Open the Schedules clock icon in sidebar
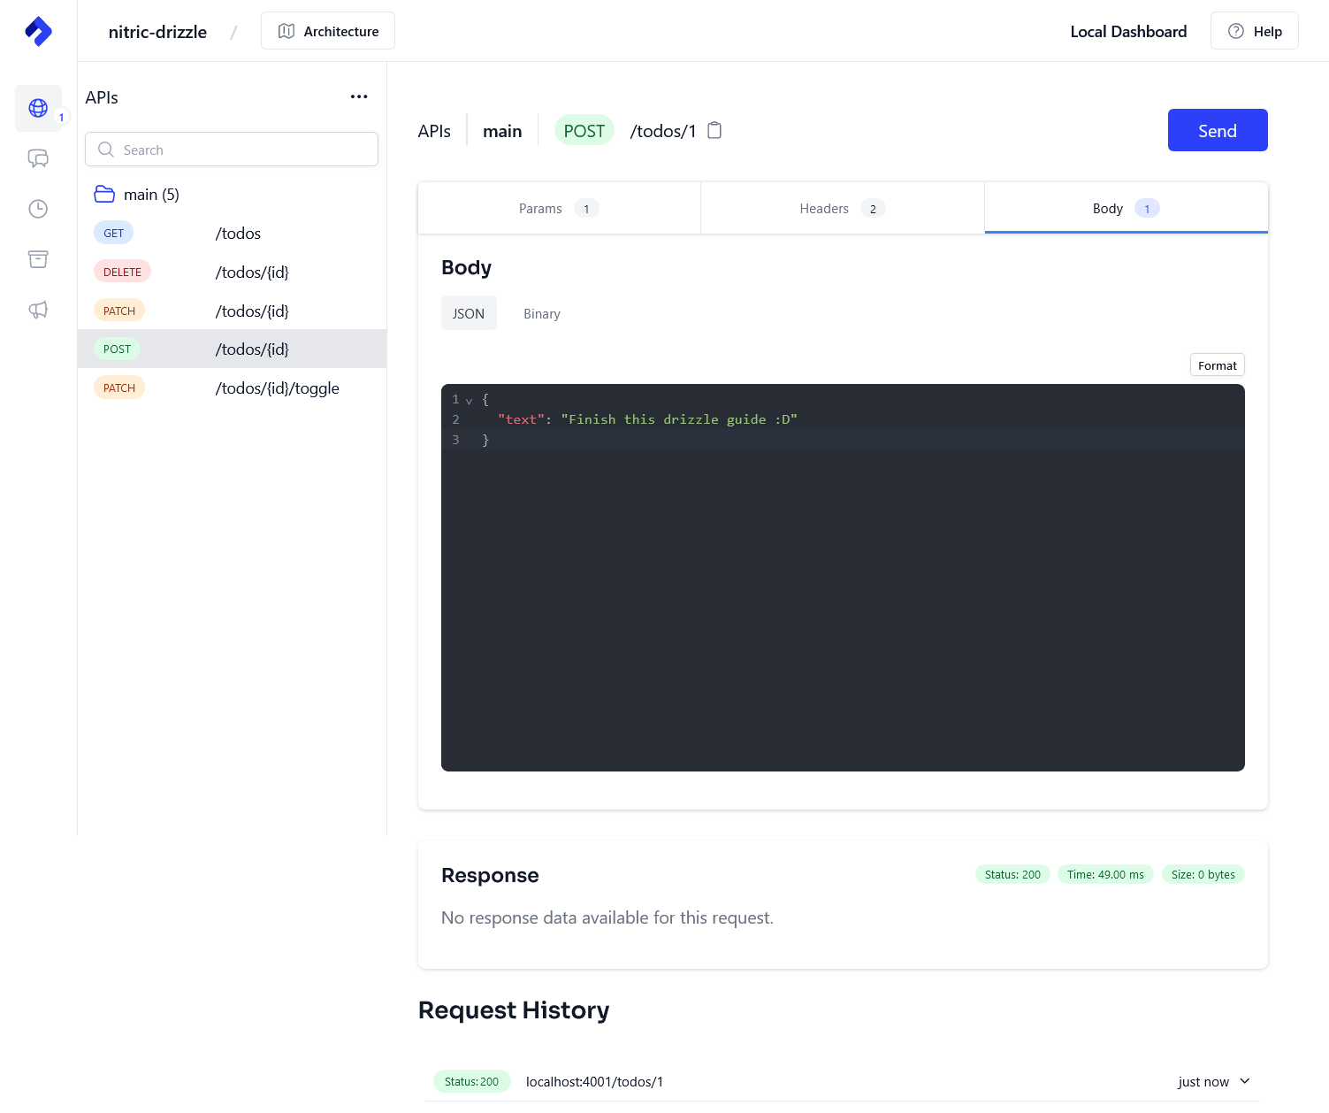This screenshot has height=1113, width=1329. tap(38, 209)
